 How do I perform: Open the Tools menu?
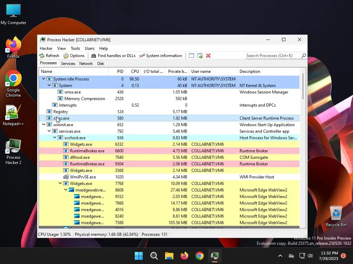pos(75,48)
